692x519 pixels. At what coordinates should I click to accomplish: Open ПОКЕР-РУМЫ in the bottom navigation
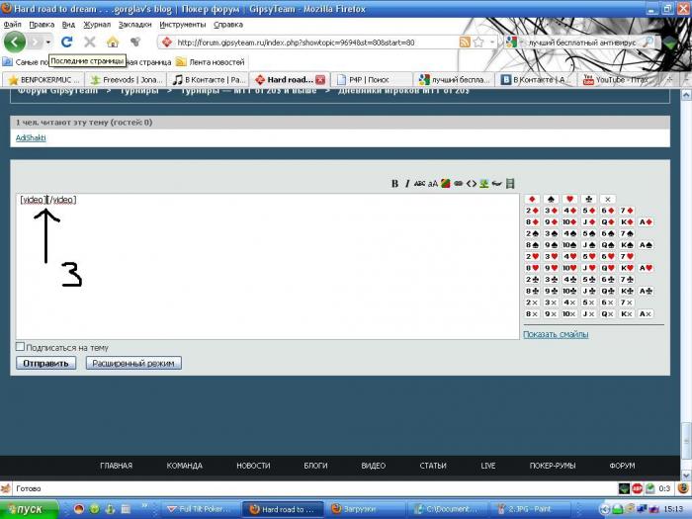tap(553, 466)
